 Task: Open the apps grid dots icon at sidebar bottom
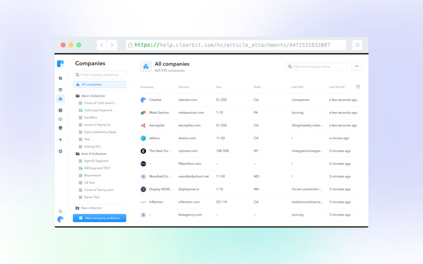(x=60, y=211)
